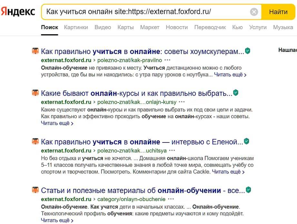Open three-dots menu of category/onlayn-obuchenie result
The image size is (297, 224).
(171, 199)
